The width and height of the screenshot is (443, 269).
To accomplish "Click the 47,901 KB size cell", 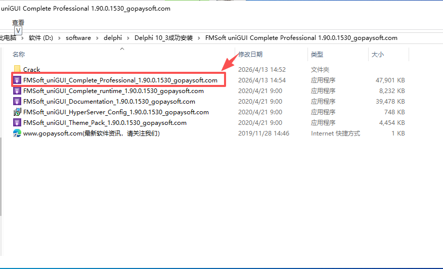I will [390, 80].
